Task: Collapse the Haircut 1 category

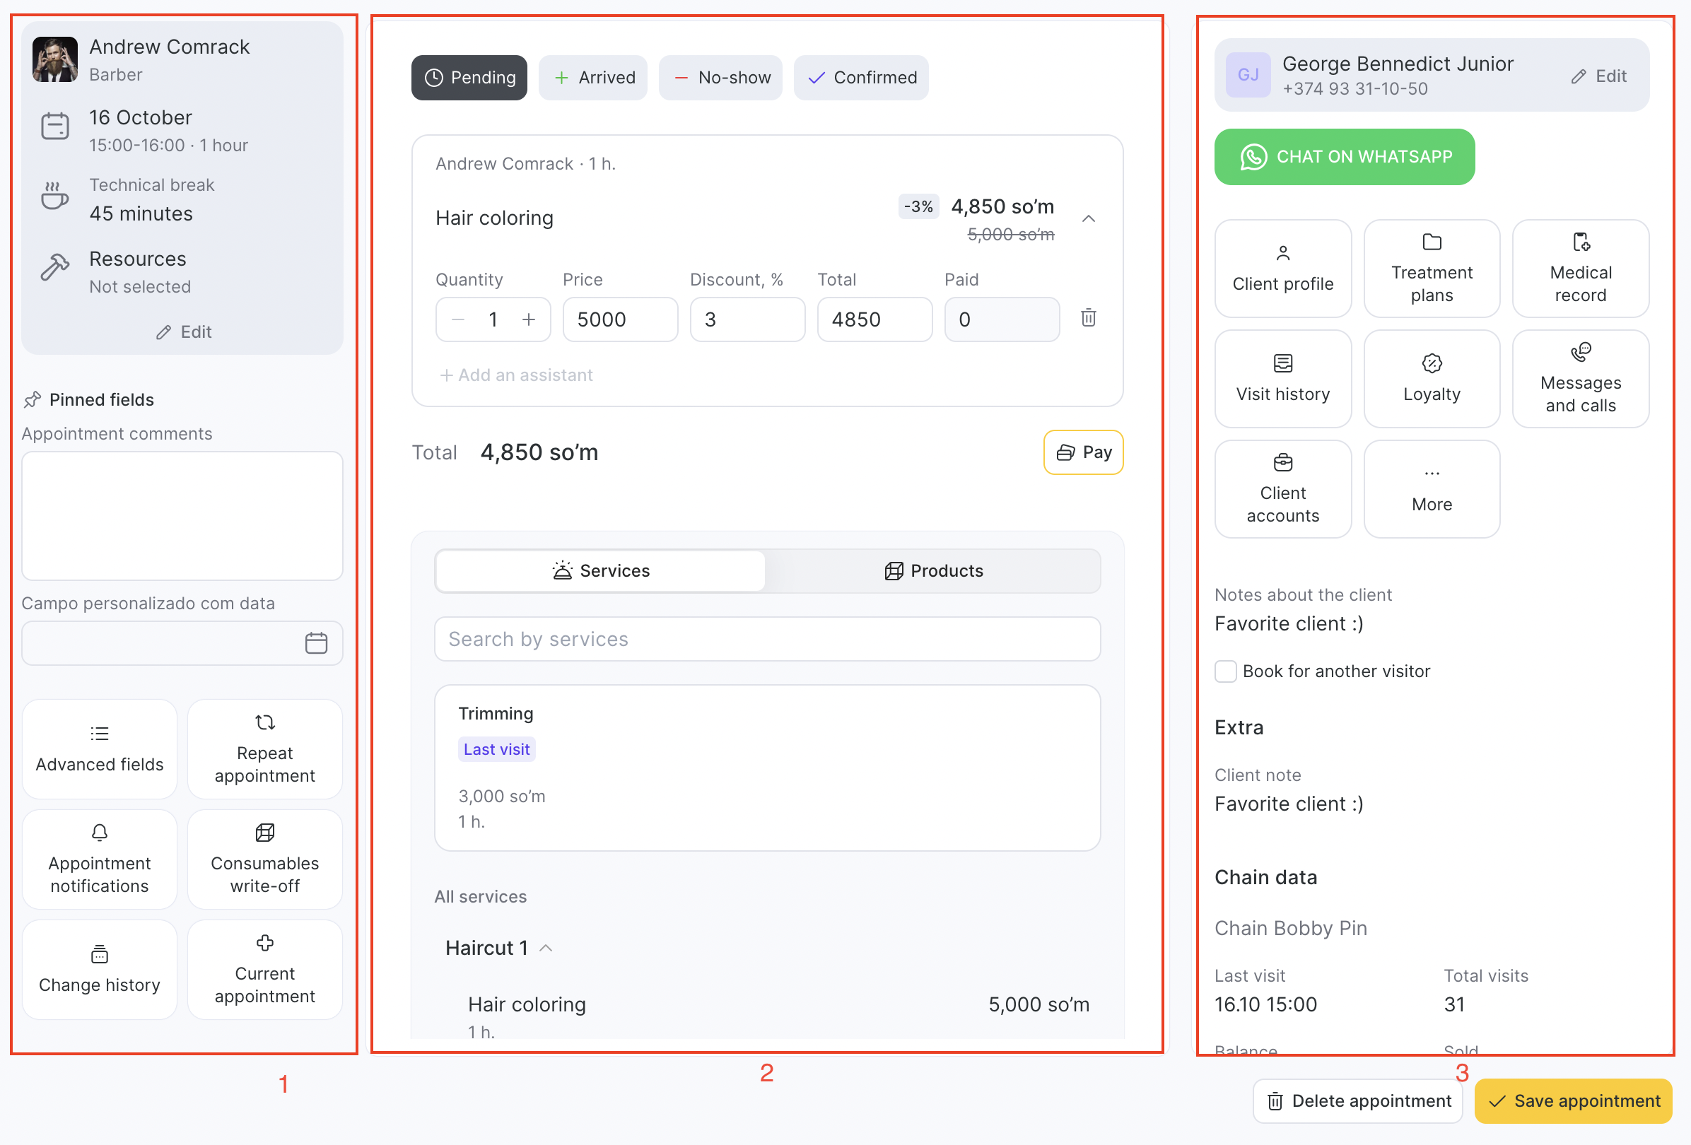Action: click(546, 948)
